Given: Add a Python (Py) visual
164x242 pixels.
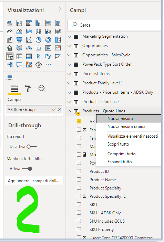Looking at the screenshot, I should pos(48,56).
